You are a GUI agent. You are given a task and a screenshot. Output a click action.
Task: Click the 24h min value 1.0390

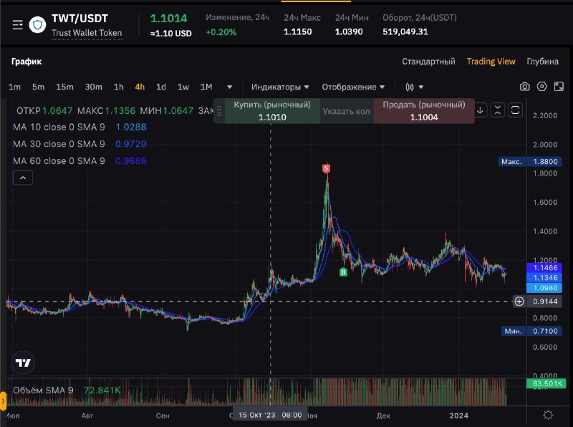[349, 32]
